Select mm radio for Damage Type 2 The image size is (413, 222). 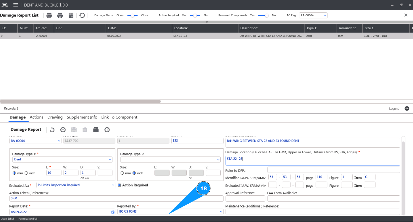pyautogui.click(x=122, y=173)
